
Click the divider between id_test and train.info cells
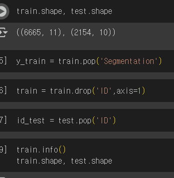(87, 135)
